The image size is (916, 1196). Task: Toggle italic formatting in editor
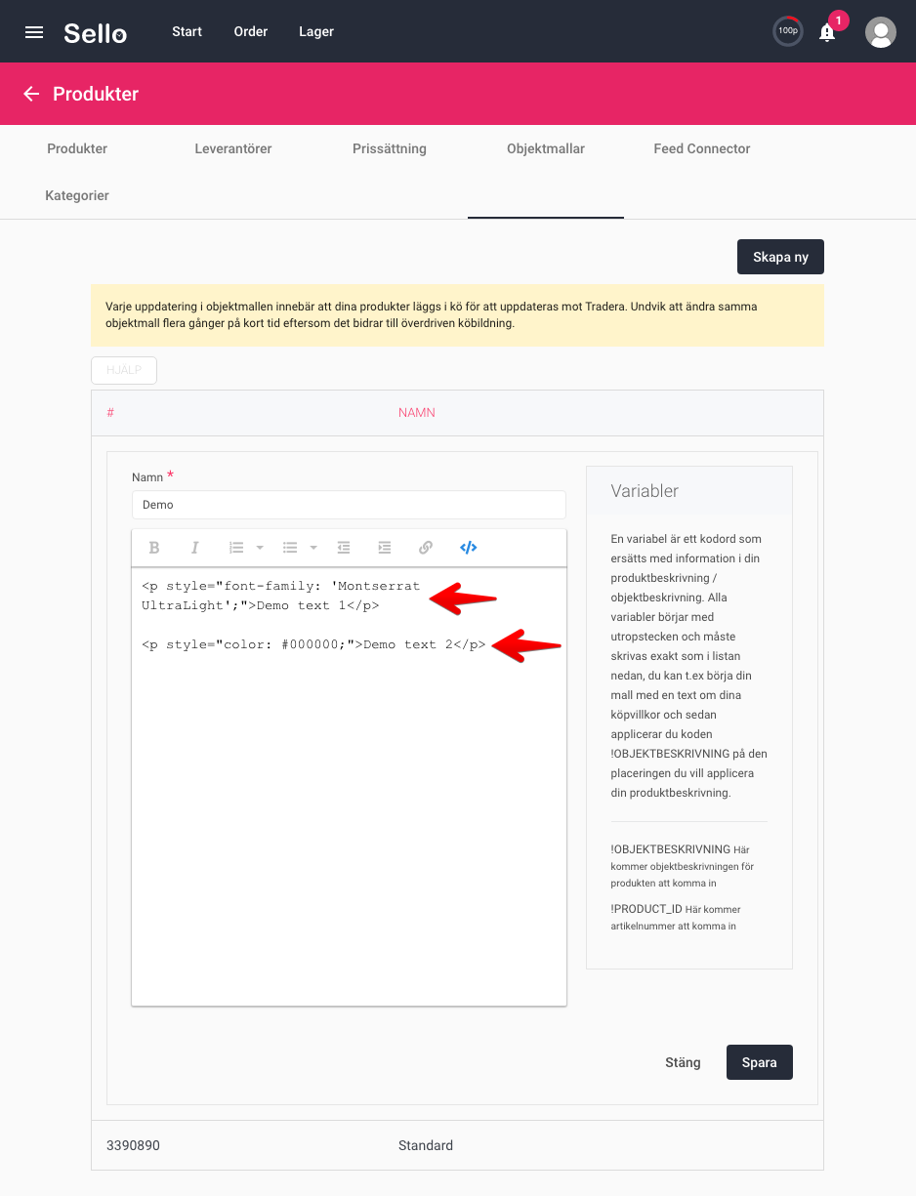point(194,548)
